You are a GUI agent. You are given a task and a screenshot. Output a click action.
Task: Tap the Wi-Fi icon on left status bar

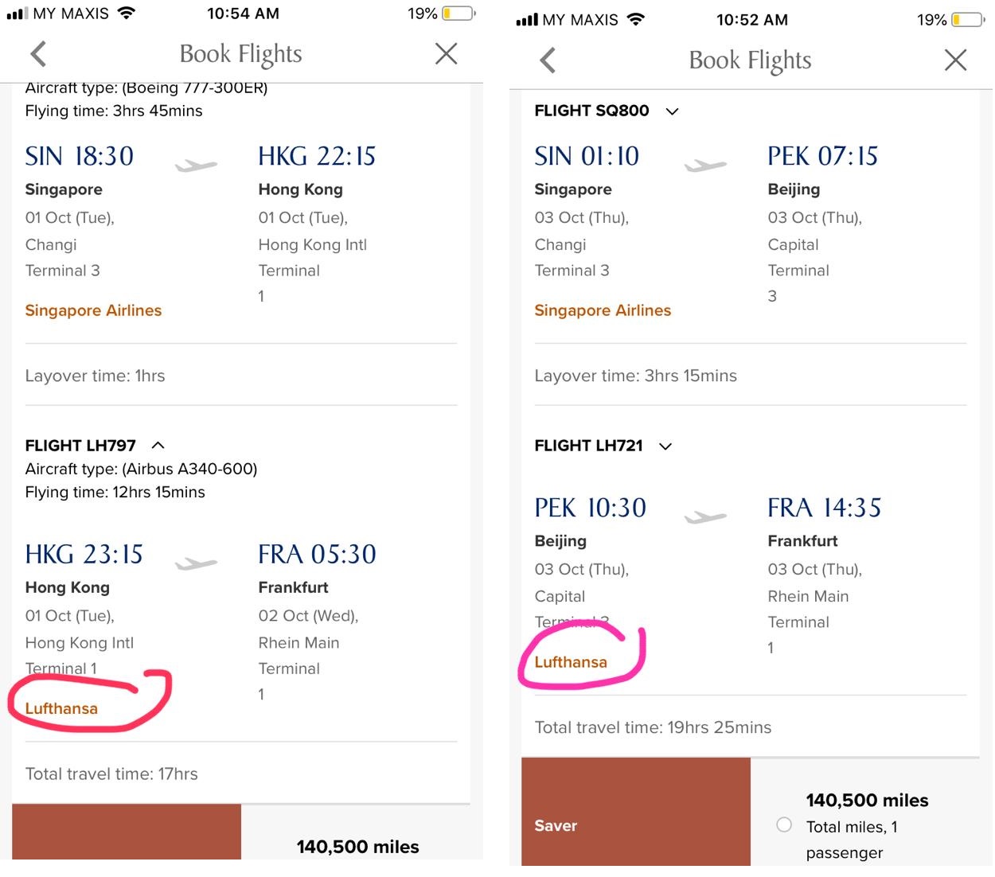pos(126,14)
